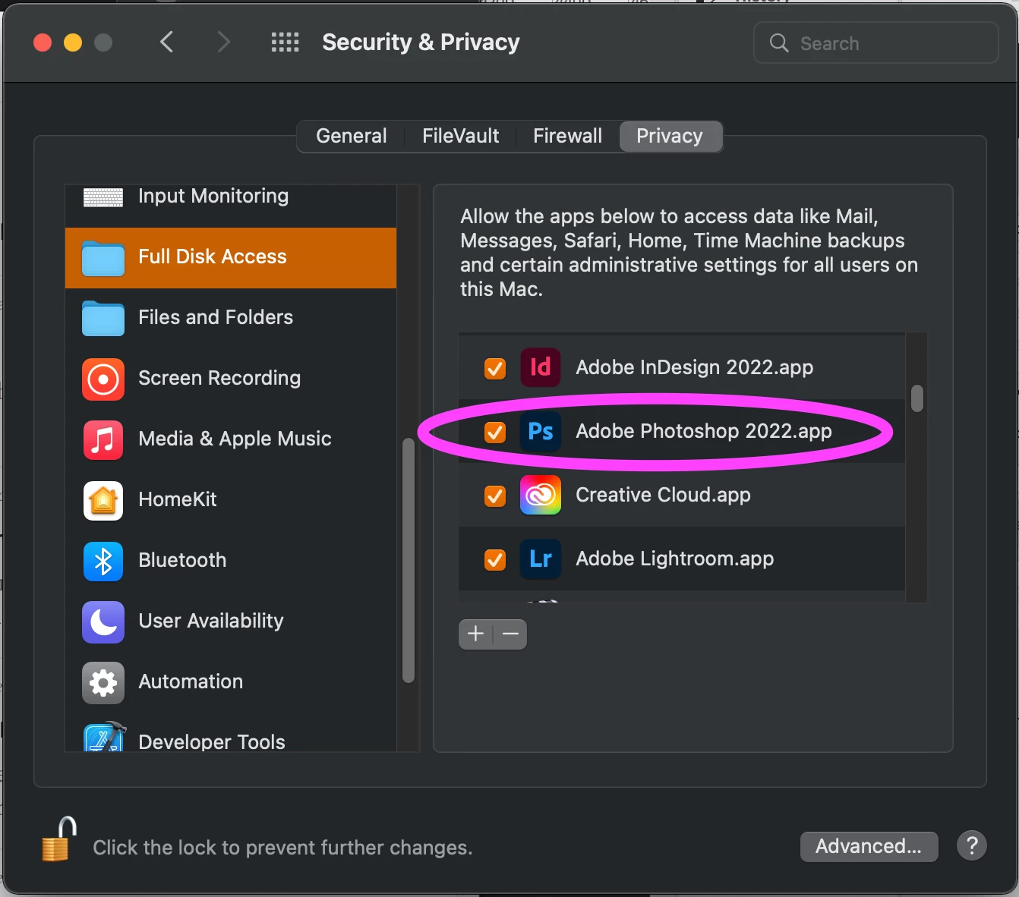Click the Automation gear icon
This screenshot has height=897, width=1019.
click(x=103, y=682)
